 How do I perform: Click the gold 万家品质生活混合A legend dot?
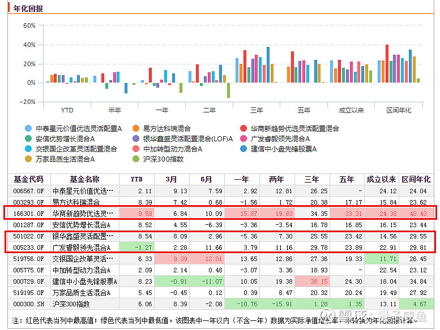coord(28,159)
